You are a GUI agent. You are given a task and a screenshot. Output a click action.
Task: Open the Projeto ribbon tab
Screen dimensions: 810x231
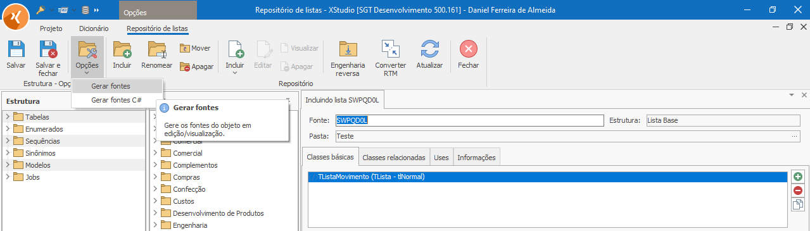[51, 28]
